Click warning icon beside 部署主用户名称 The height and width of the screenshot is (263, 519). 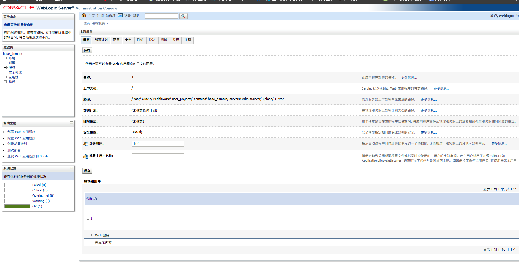tap(86, 156)
